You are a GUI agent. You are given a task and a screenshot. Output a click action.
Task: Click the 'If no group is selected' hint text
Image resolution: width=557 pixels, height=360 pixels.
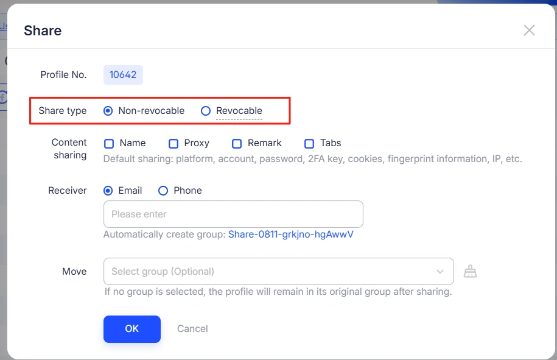coord(278,292)
